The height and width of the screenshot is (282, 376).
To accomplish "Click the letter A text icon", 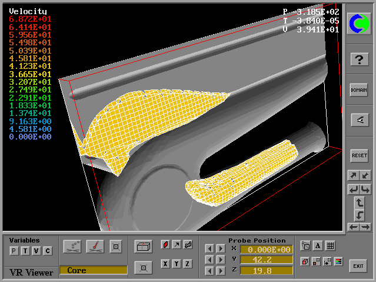I will (318, 246).
